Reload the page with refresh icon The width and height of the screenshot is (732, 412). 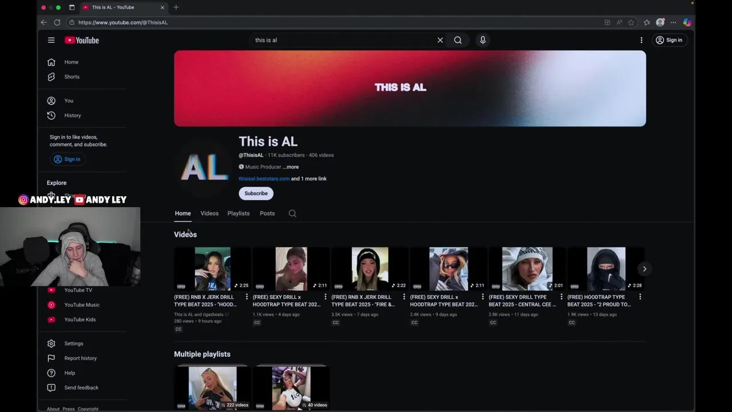pos(57,22)
